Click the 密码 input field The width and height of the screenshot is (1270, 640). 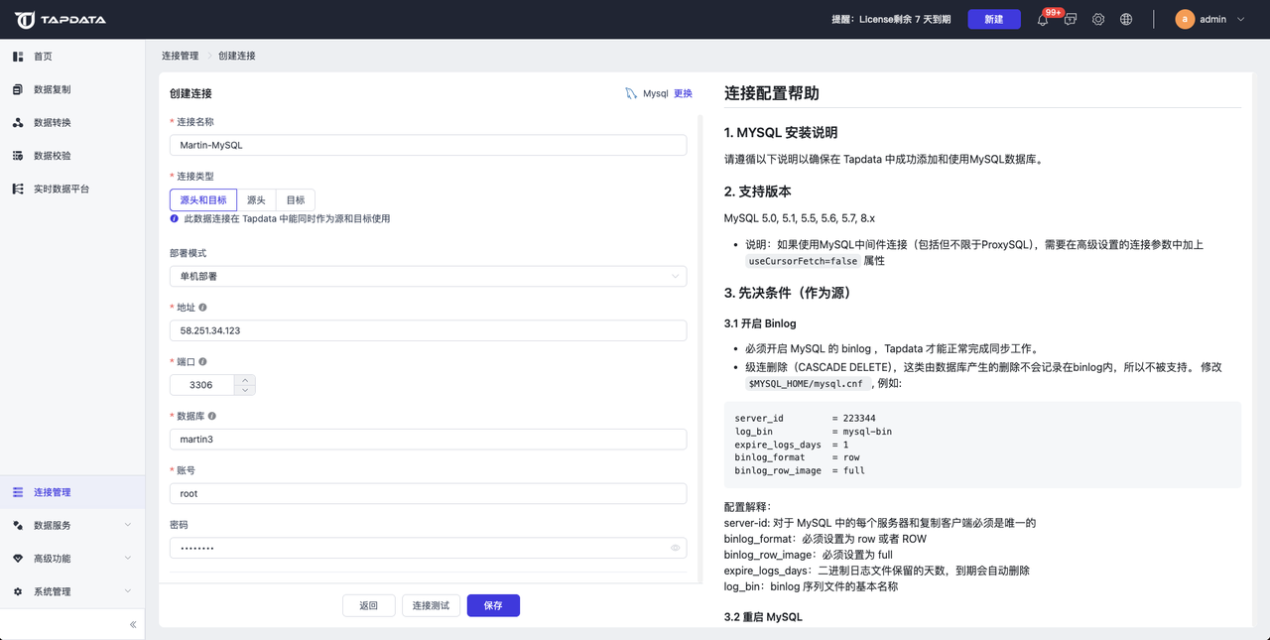[x=428, y=548]
